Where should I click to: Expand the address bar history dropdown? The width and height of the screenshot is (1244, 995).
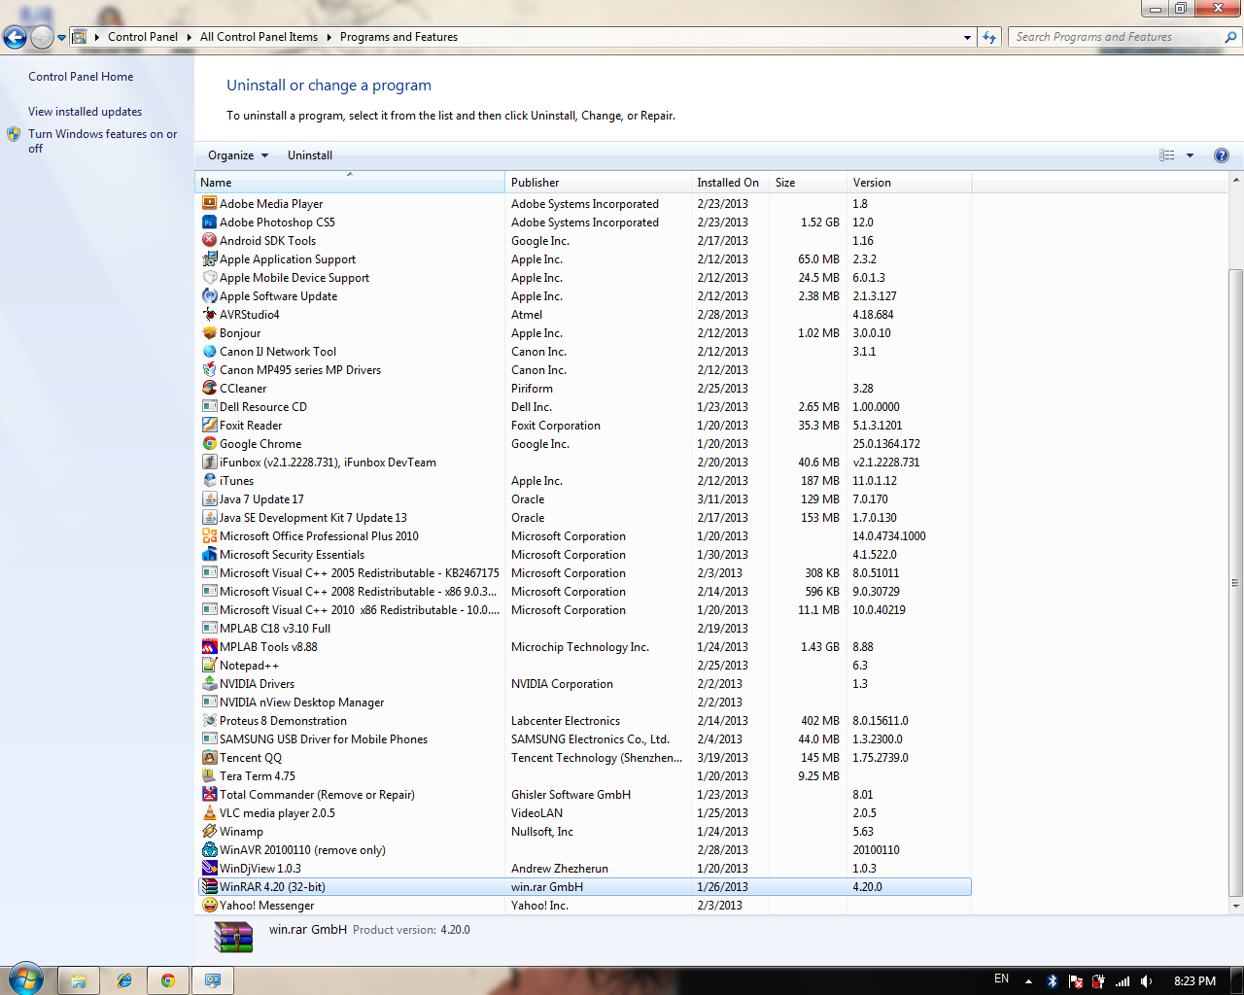point(967,37)
